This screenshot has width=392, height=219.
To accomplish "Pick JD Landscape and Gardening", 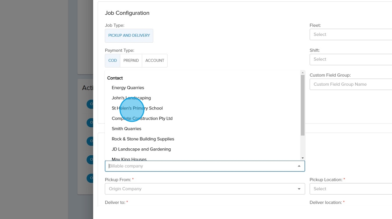I will coord(141,149).
